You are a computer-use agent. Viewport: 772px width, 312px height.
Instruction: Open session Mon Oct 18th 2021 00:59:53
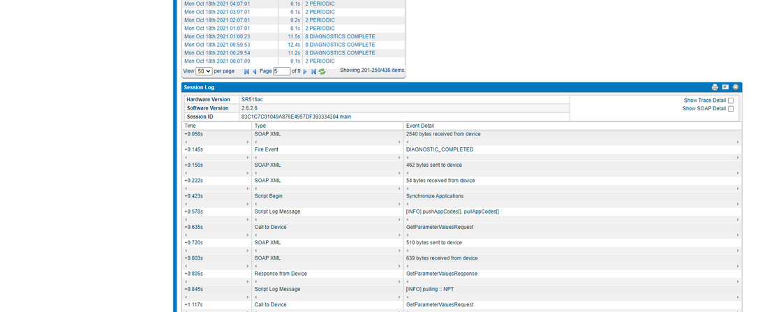click(x=217, y=45)
